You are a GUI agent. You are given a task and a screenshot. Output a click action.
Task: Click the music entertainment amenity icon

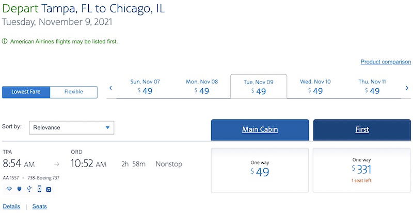(49, 189)
